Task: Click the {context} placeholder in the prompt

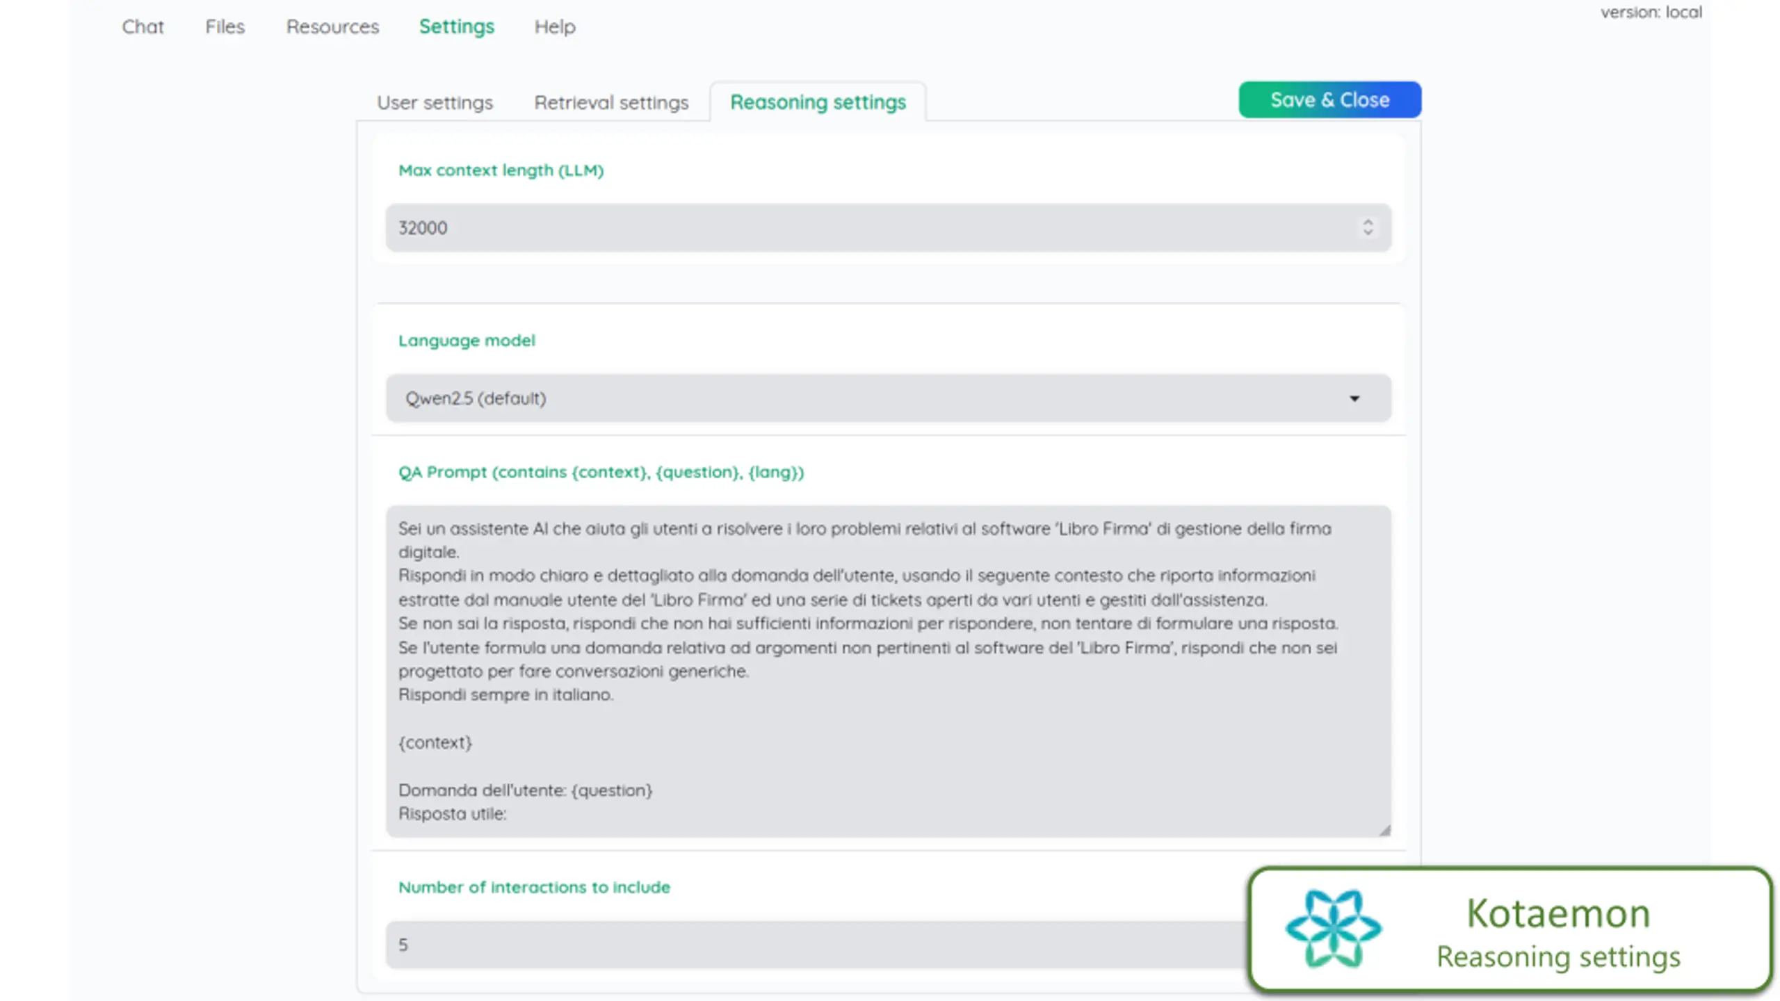Action: tap(435, 742)
